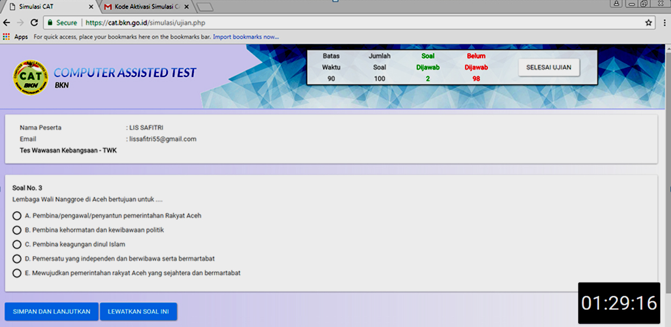Image resolution: width=671 pixels, height=327 pixels.
Task: Click the Jumlah Soal value 100
Action: (380, 79)
